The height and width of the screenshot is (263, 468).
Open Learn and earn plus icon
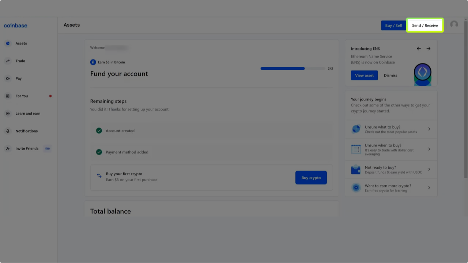(x=8, y=114)
